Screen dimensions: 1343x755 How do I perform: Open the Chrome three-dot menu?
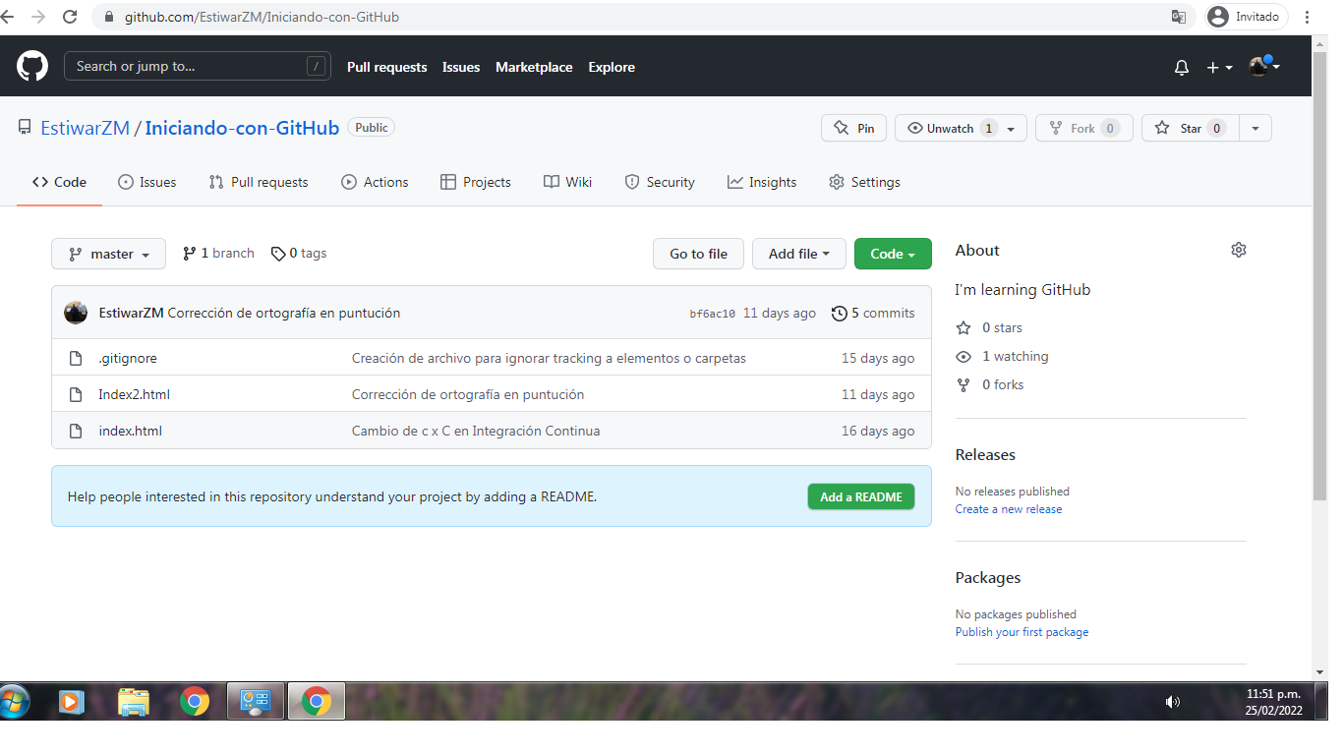[x=1307, y=17]
